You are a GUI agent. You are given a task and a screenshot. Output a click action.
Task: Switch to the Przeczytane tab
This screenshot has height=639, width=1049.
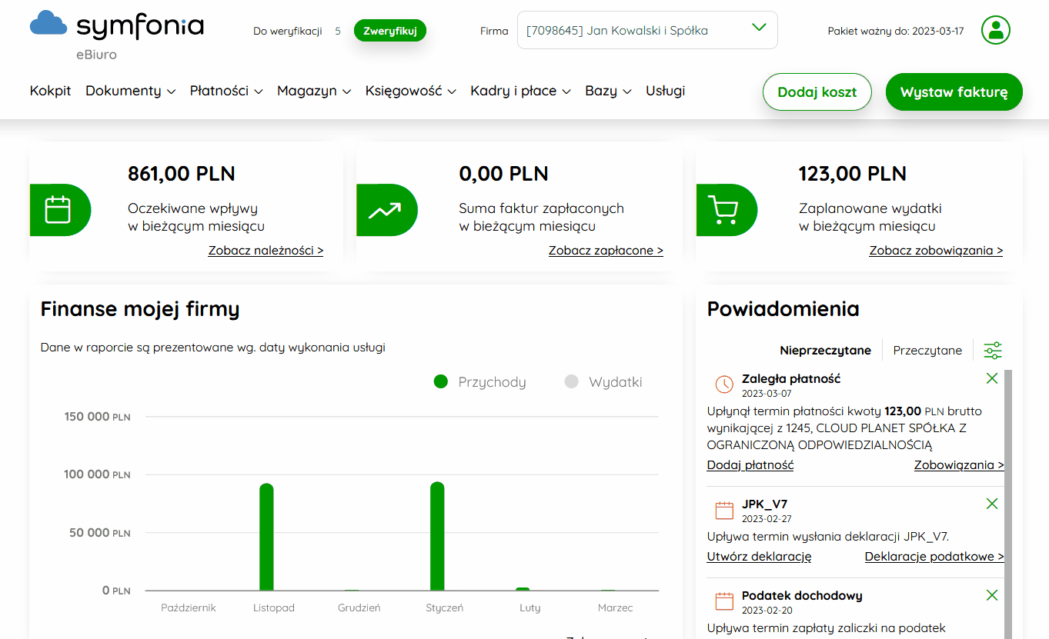click(x=927, y=351)
